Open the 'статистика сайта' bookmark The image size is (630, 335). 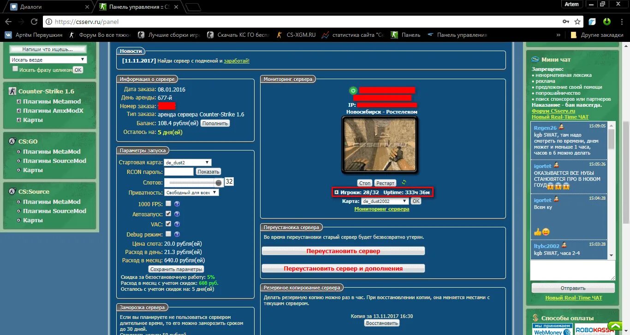click(353, 35)
